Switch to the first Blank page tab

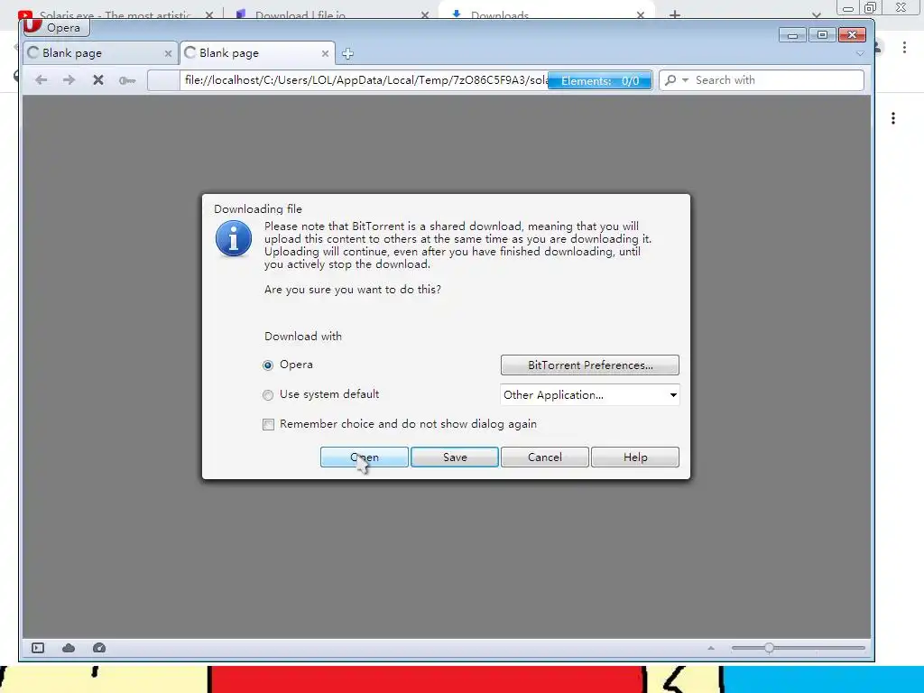(x=100, y=53)
